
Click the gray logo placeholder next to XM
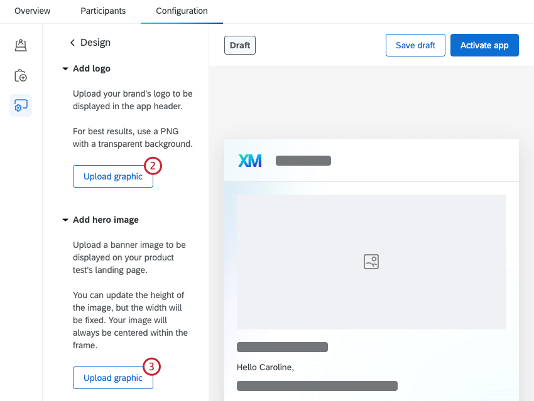(x=303, y=161)
